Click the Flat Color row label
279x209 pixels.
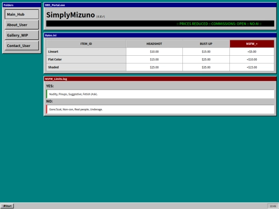[86, 59]
